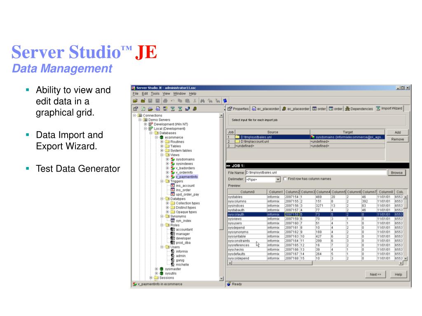Click the Properties icon in the explorer toolbar
The image size is (422, 316).
point(135,109)
